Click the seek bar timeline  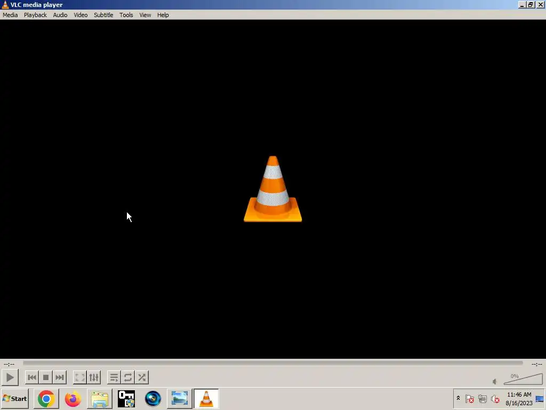tap(272, 363)
